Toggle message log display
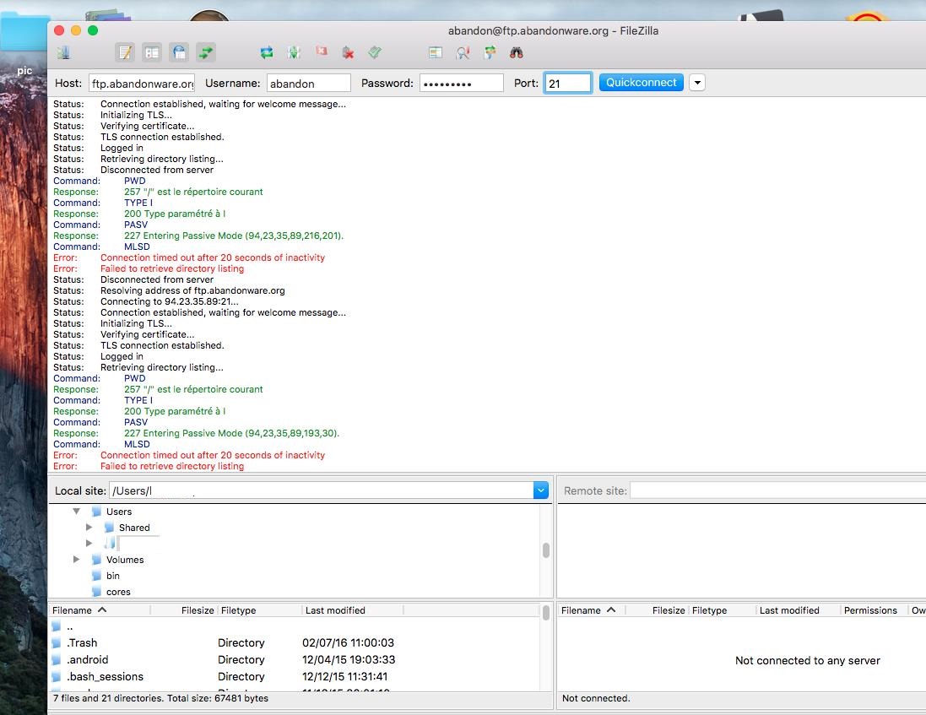The image size is (926, 715). 125,52
